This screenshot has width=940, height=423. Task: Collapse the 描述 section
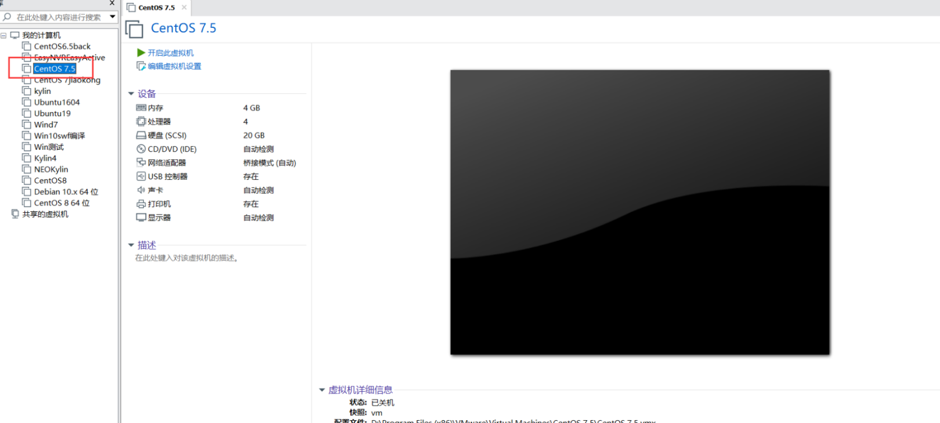tap(131, 245)
